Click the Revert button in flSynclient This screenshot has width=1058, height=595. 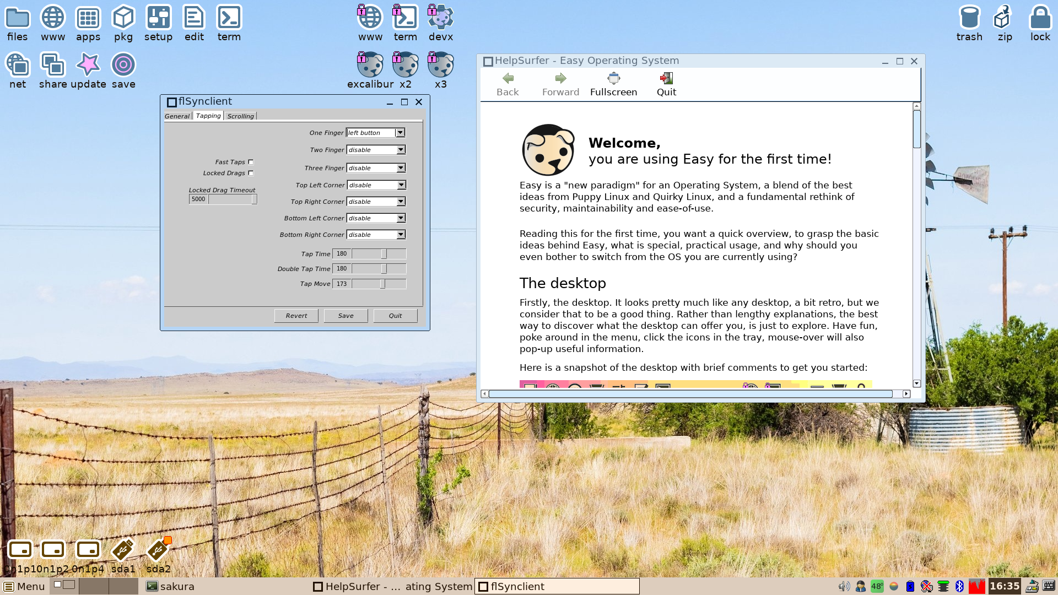[x=296, y=316]
